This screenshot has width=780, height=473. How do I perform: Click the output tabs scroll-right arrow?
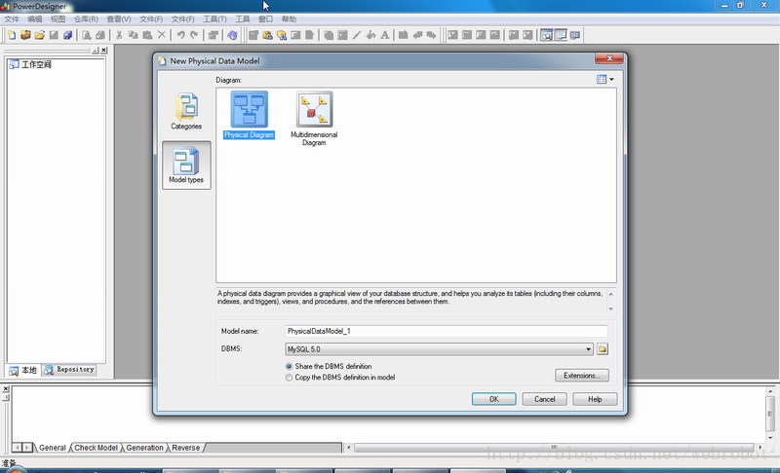click(x=27, y=448)
